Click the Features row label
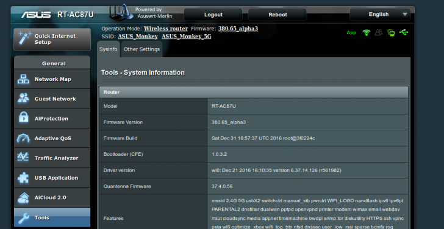This screenshot has width=444, height=229. point(113,218)
